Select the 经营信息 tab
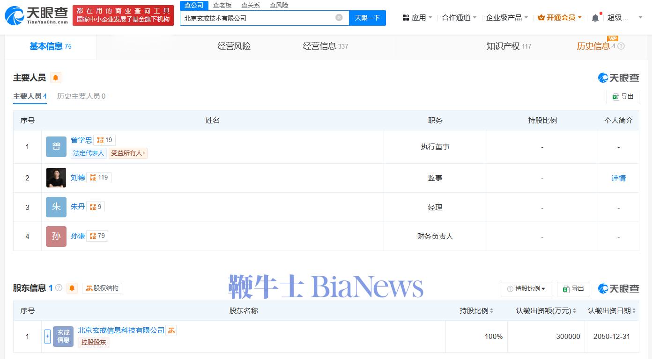This screenshot has height=359, width=652. click(x=326, y=46)
